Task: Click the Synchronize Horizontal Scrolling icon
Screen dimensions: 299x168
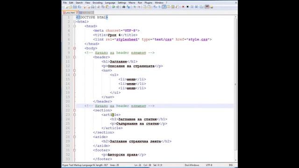Action: [149, 7]
